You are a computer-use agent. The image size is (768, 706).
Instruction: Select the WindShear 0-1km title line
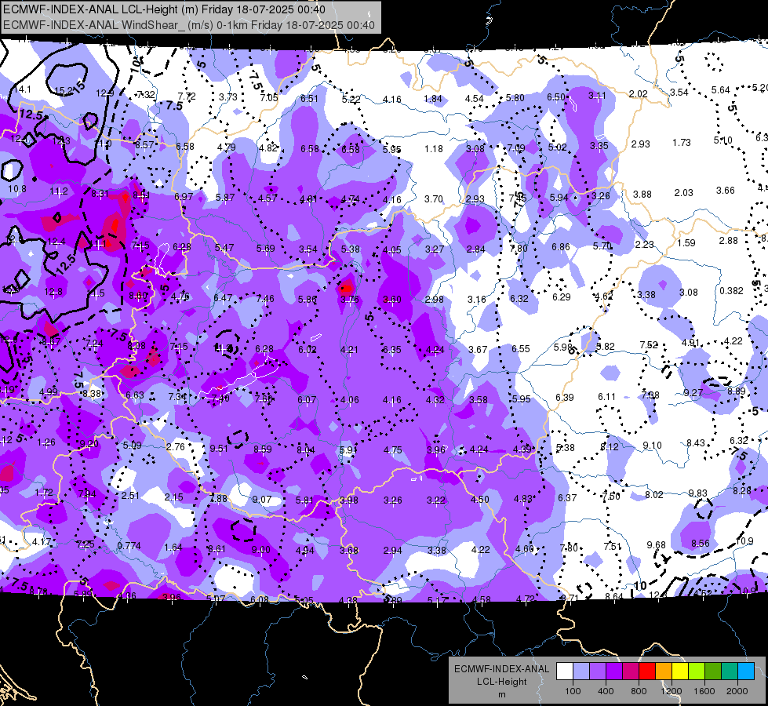(x=189, y=25)
